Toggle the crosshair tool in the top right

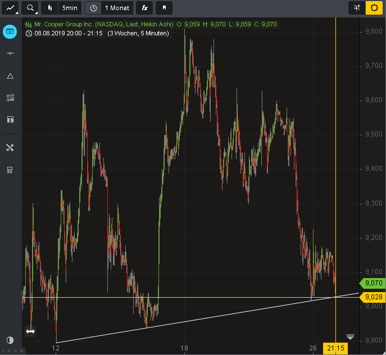click(x=357, y=8)
